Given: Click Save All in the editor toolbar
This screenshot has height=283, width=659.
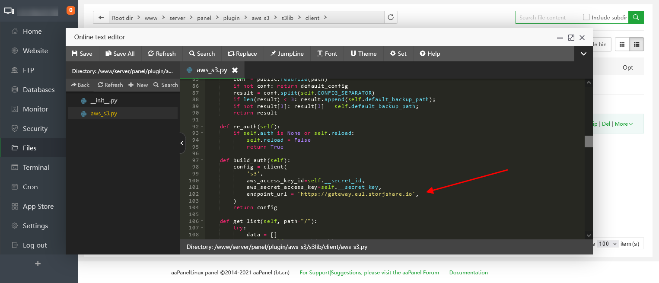Looking at the screenshot, I should click(120, 54).
